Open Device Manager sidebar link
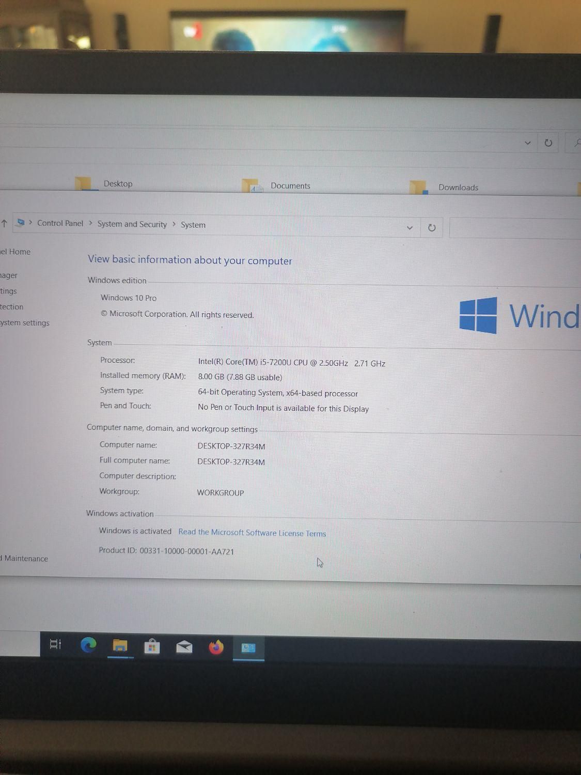This screenshot has width=581, height=775. coord(9,275)
